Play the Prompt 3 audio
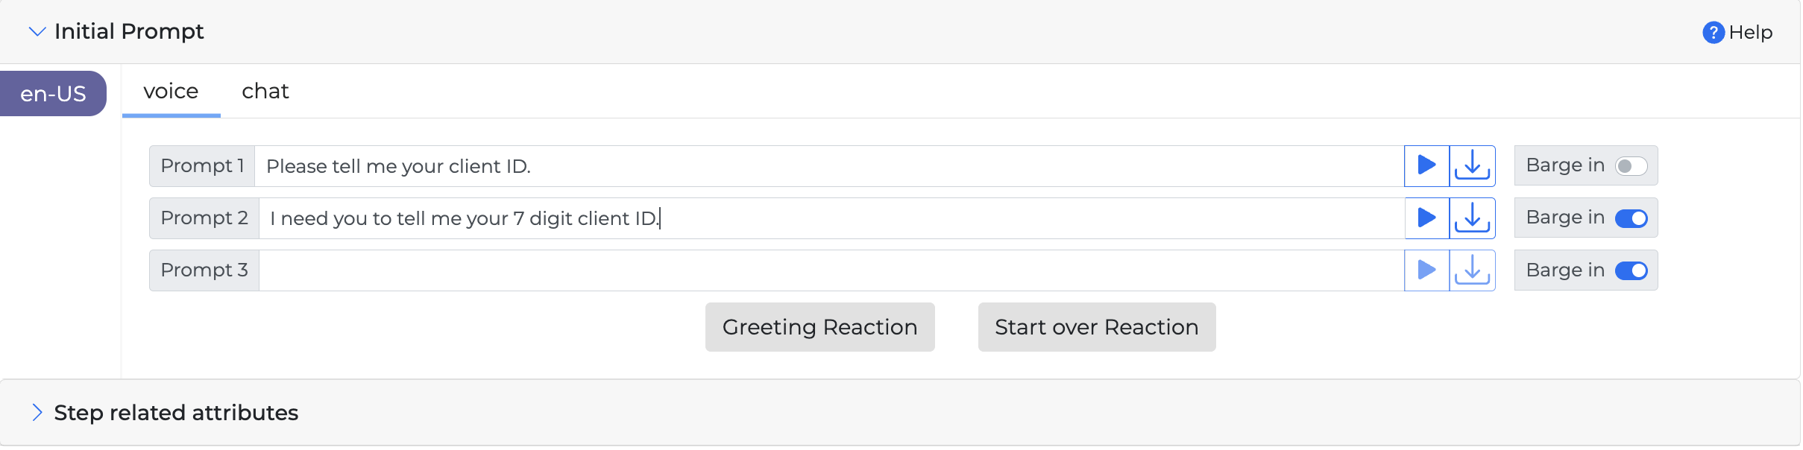This screenshot has width=1803, height=450. point(1426,270)
